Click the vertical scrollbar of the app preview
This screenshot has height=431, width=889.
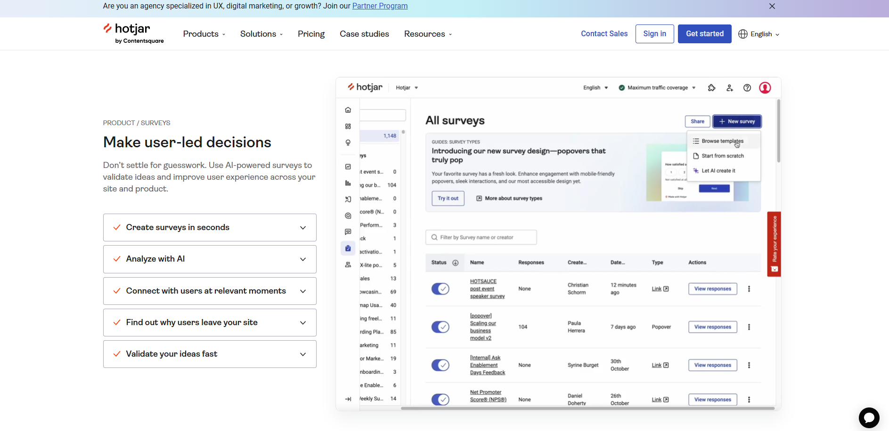point(779,131)
